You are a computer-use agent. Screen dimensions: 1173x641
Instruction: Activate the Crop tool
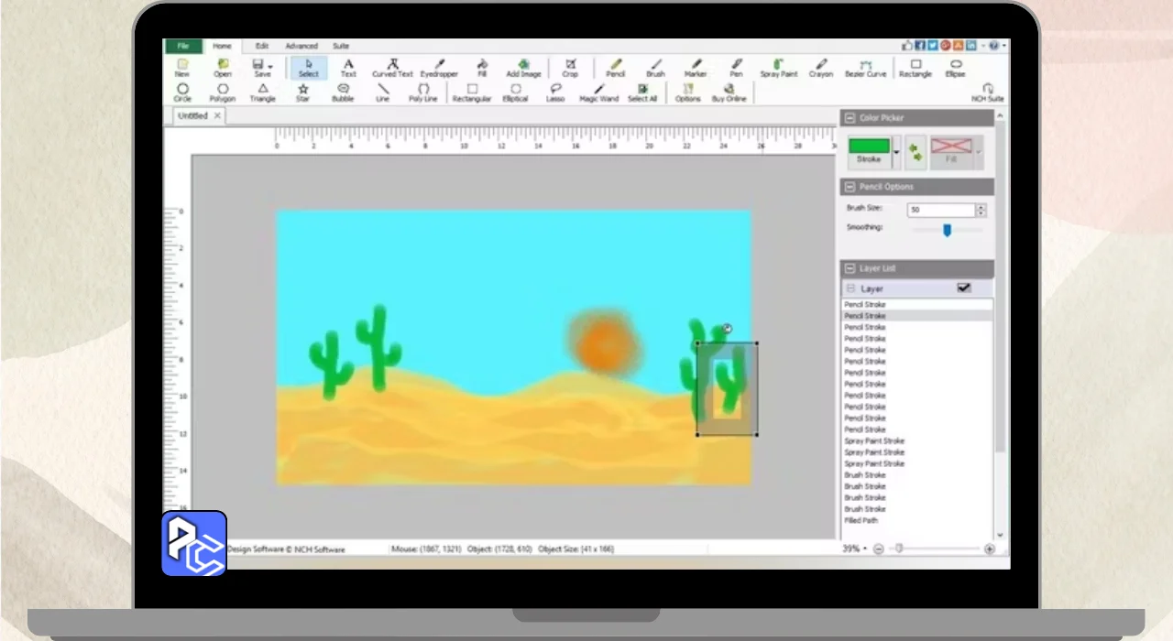pos(570,67)
